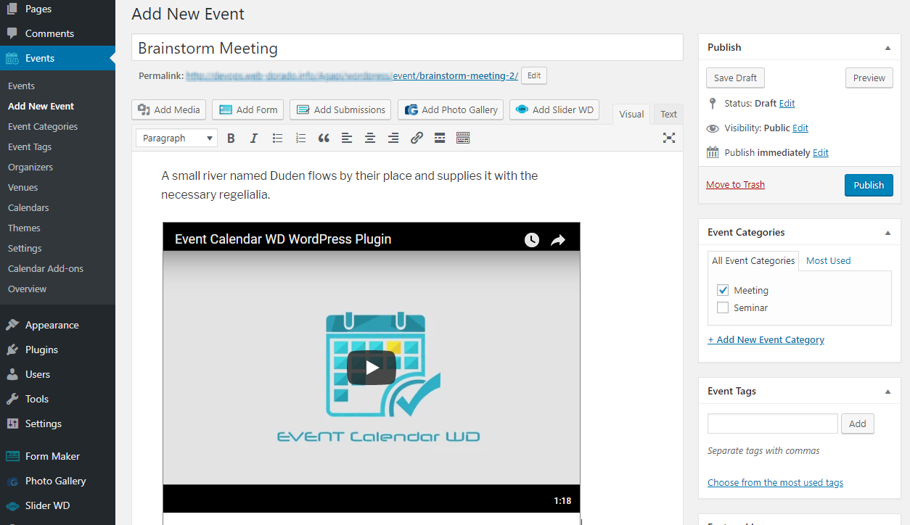Edit the publish immediately schedule
This screenshot has width=910, height=525.
point(821,153)
